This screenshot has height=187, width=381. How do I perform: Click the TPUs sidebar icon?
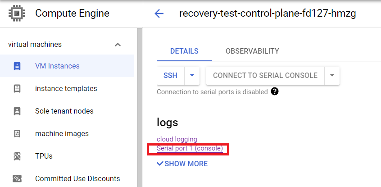coord(17,156)
